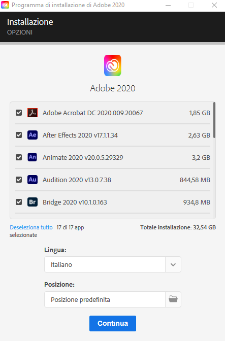225x341 pixels.
Task: Click the Creative Cloud logo above Adobe 2020
Action: point(113,65)
